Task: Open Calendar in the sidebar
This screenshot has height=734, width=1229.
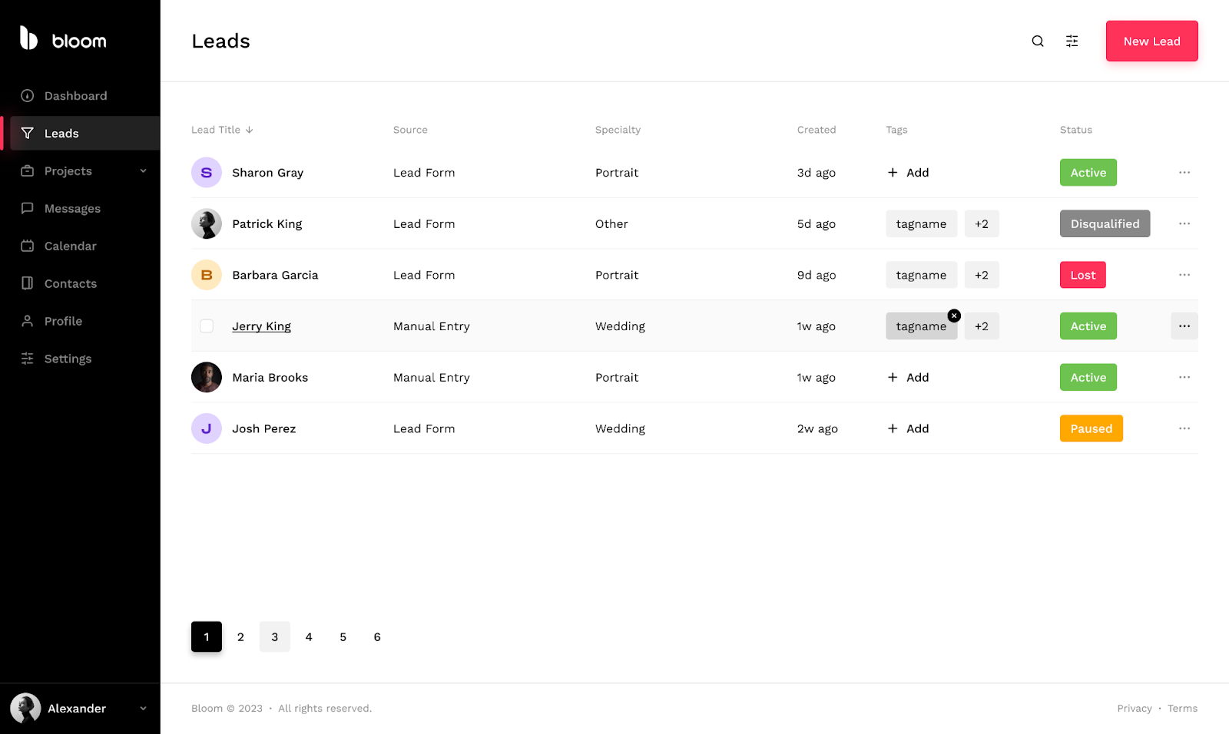Action: tap(70, 246)
